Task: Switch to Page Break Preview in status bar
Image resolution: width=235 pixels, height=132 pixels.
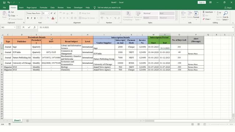Action: pyautogui.click(x=205, y=124)
